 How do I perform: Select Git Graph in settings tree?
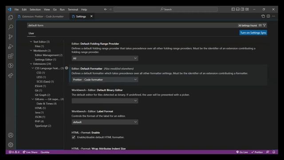click(x=43, y=95)
